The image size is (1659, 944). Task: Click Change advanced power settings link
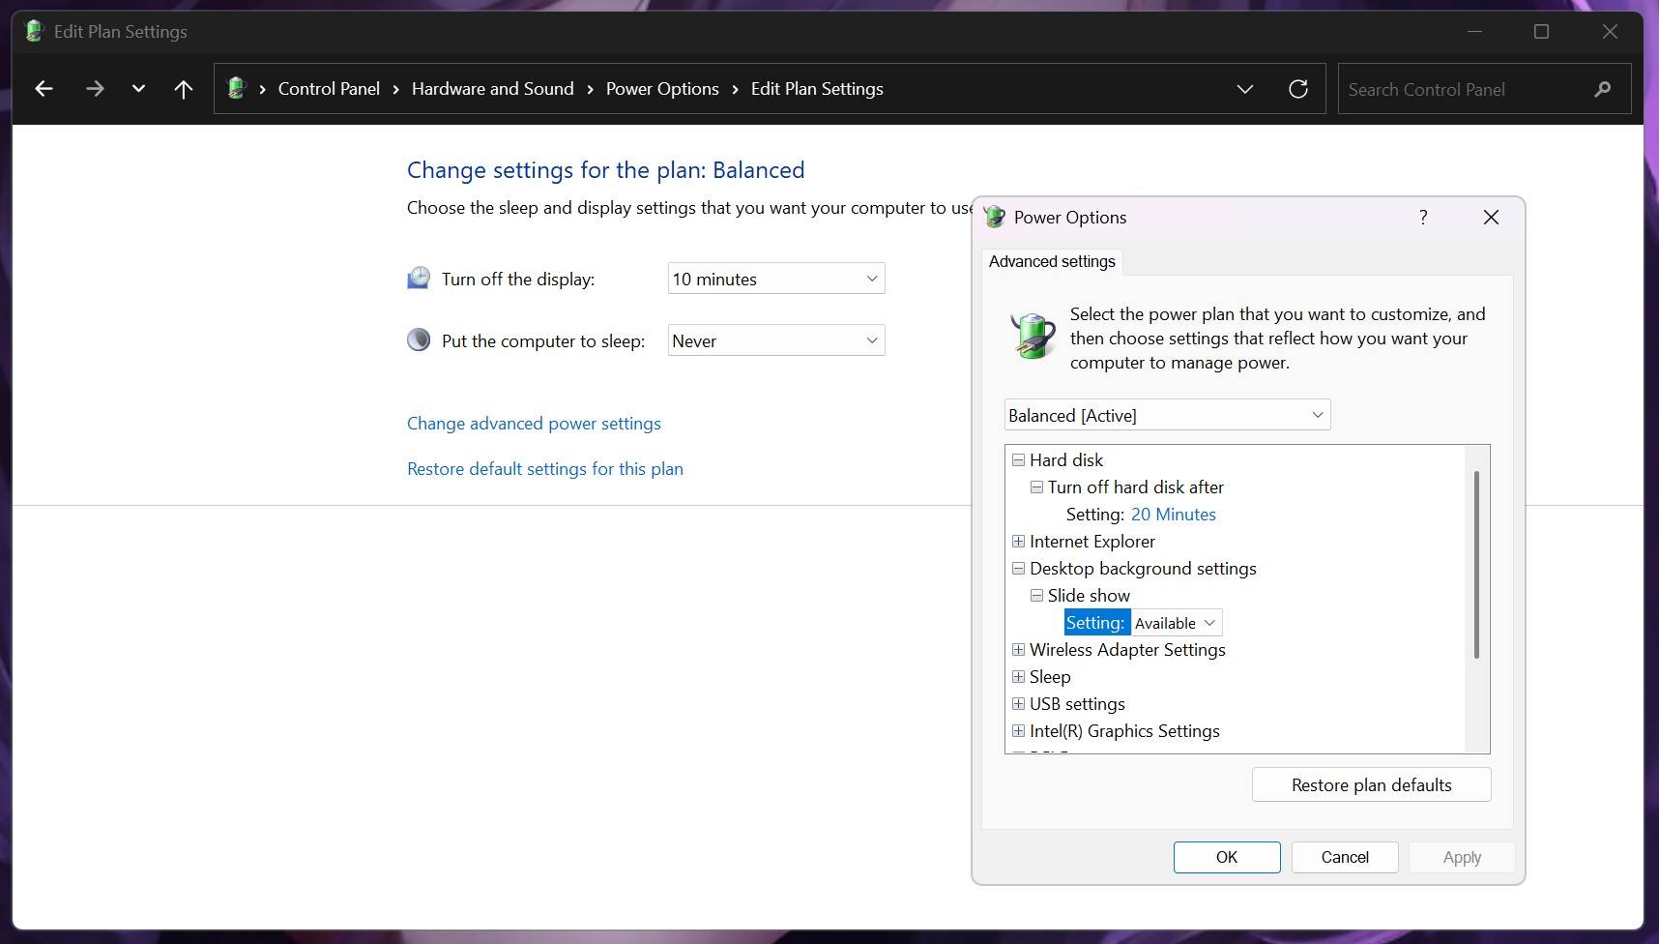(x=534, y=424)
